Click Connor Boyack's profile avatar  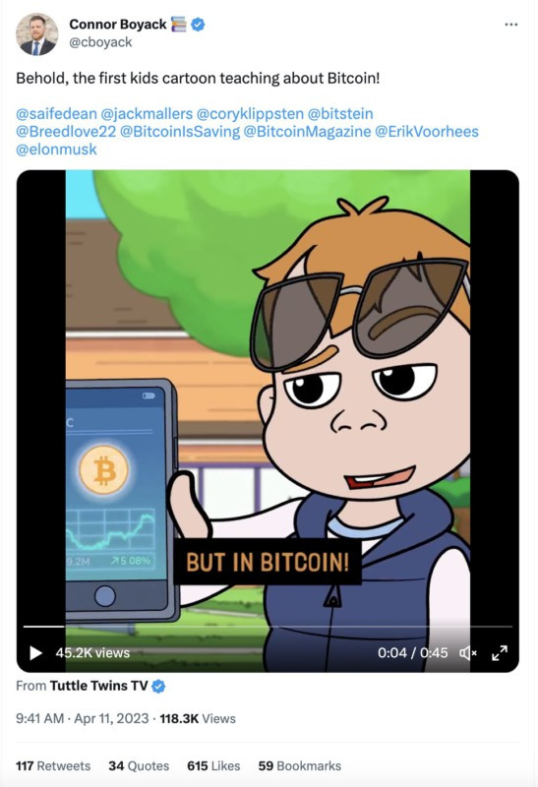[37, 33]
